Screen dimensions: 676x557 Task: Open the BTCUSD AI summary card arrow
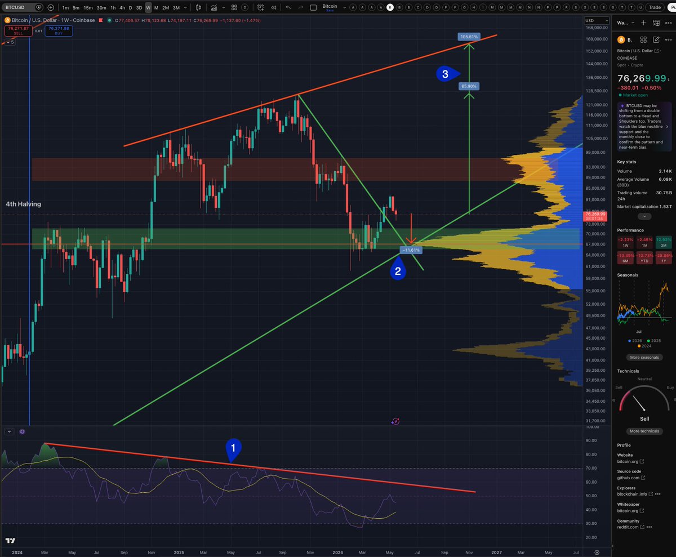668,127
